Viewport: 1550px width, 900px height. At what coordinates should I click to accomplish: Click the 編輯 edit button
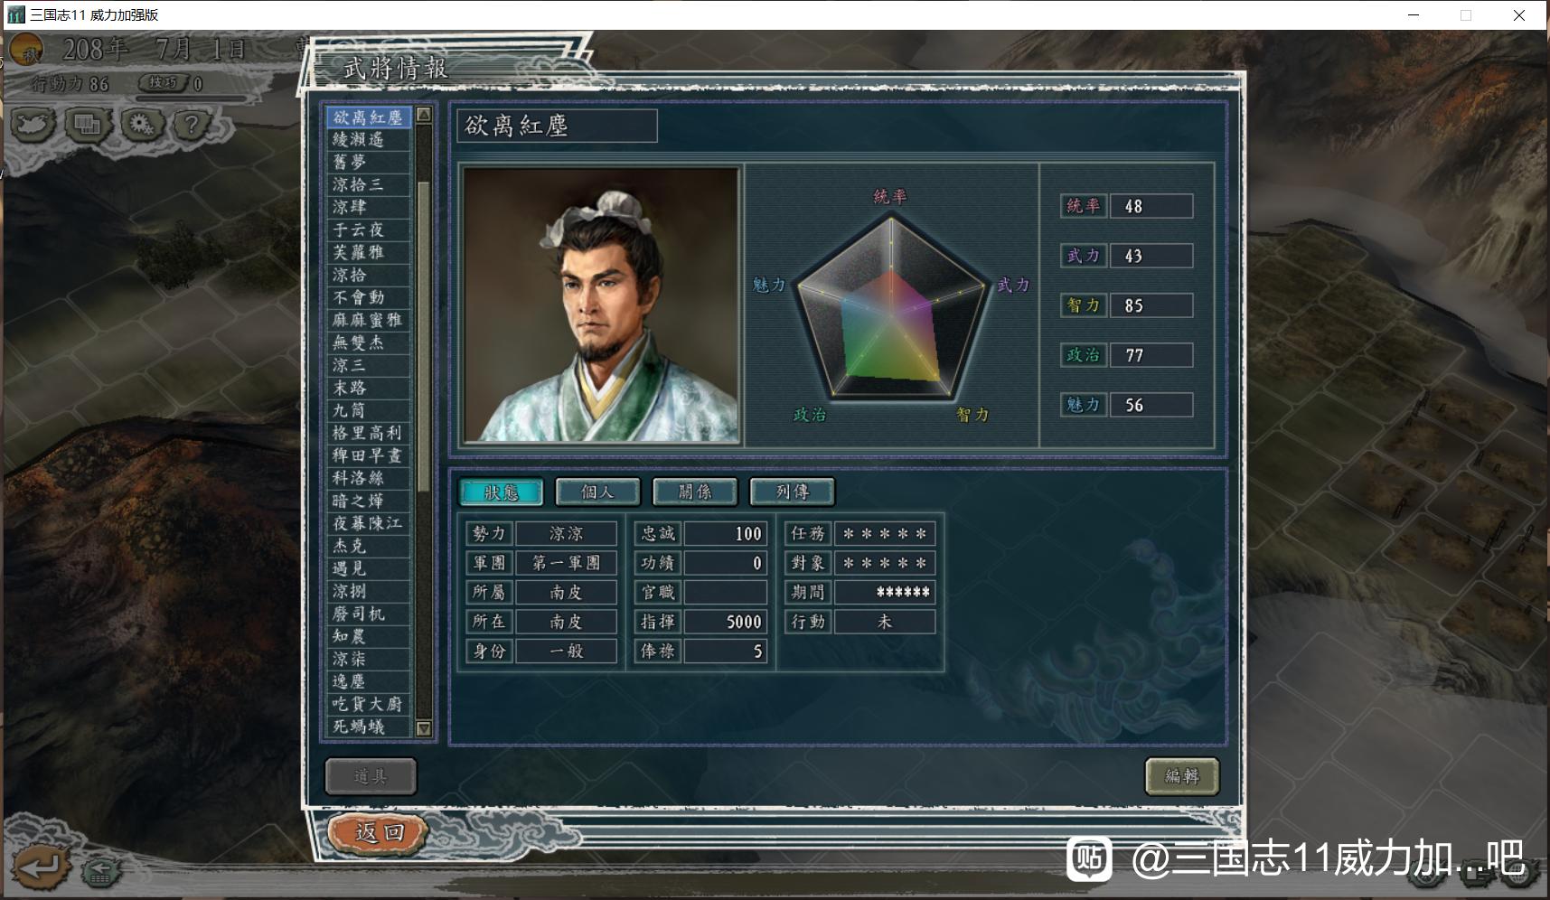pos(1182,776)
